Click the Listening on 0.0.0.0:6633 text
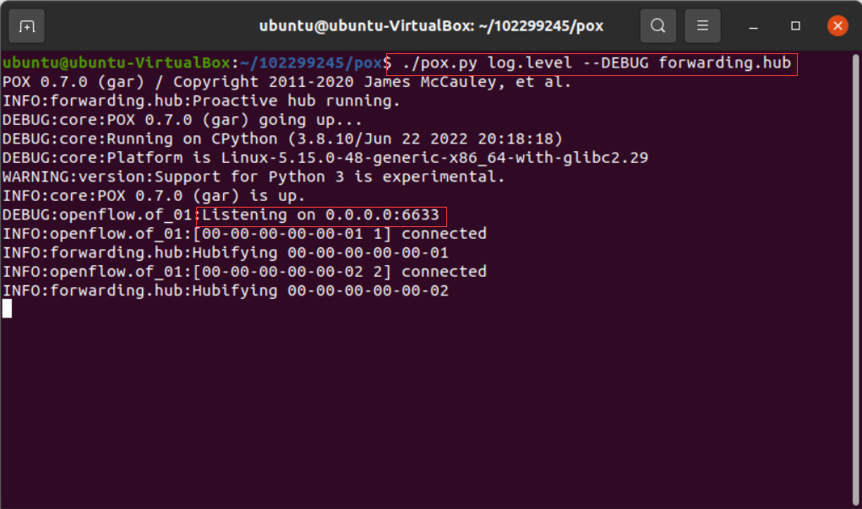Viewport: 862px width, 509px height. tap(321, 215)
